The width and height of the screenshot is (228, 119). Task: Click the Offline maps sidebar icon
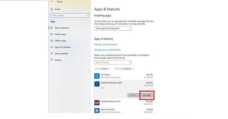tap(52, 41)
